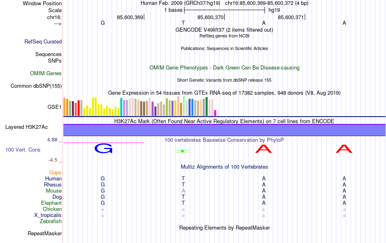Click Repeating Elements by RepeatMasker title
Screen dimensions: 386x243
(x=225, y=228)
